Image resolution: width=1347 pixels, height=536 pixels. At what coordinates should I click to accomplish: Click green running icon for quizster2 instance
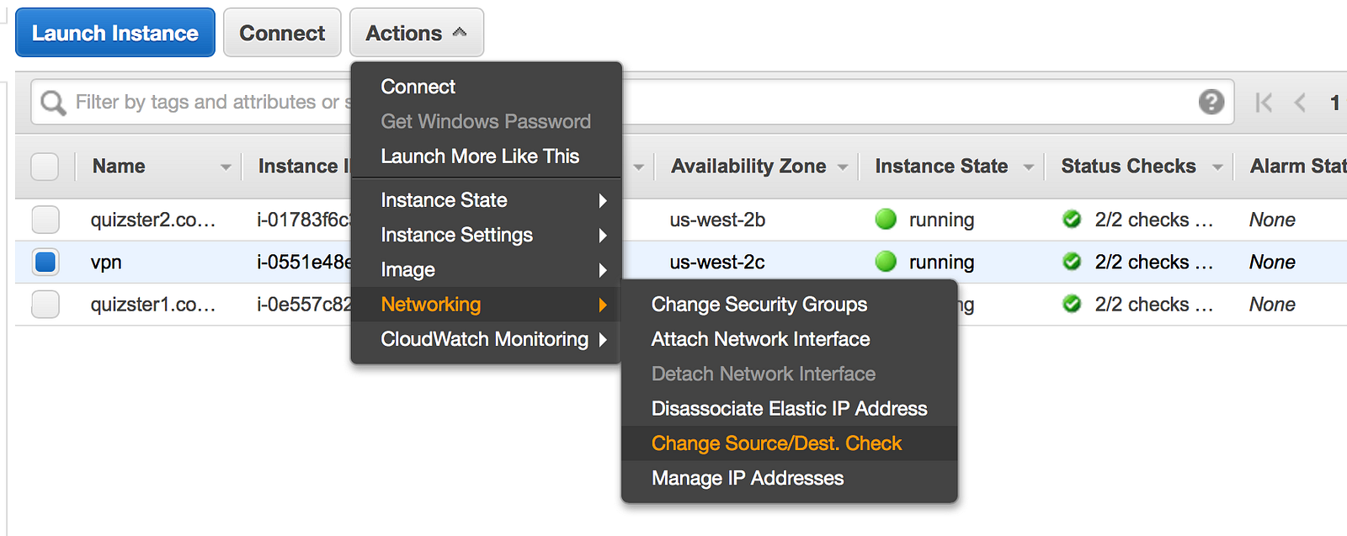[x=886, y=220]
